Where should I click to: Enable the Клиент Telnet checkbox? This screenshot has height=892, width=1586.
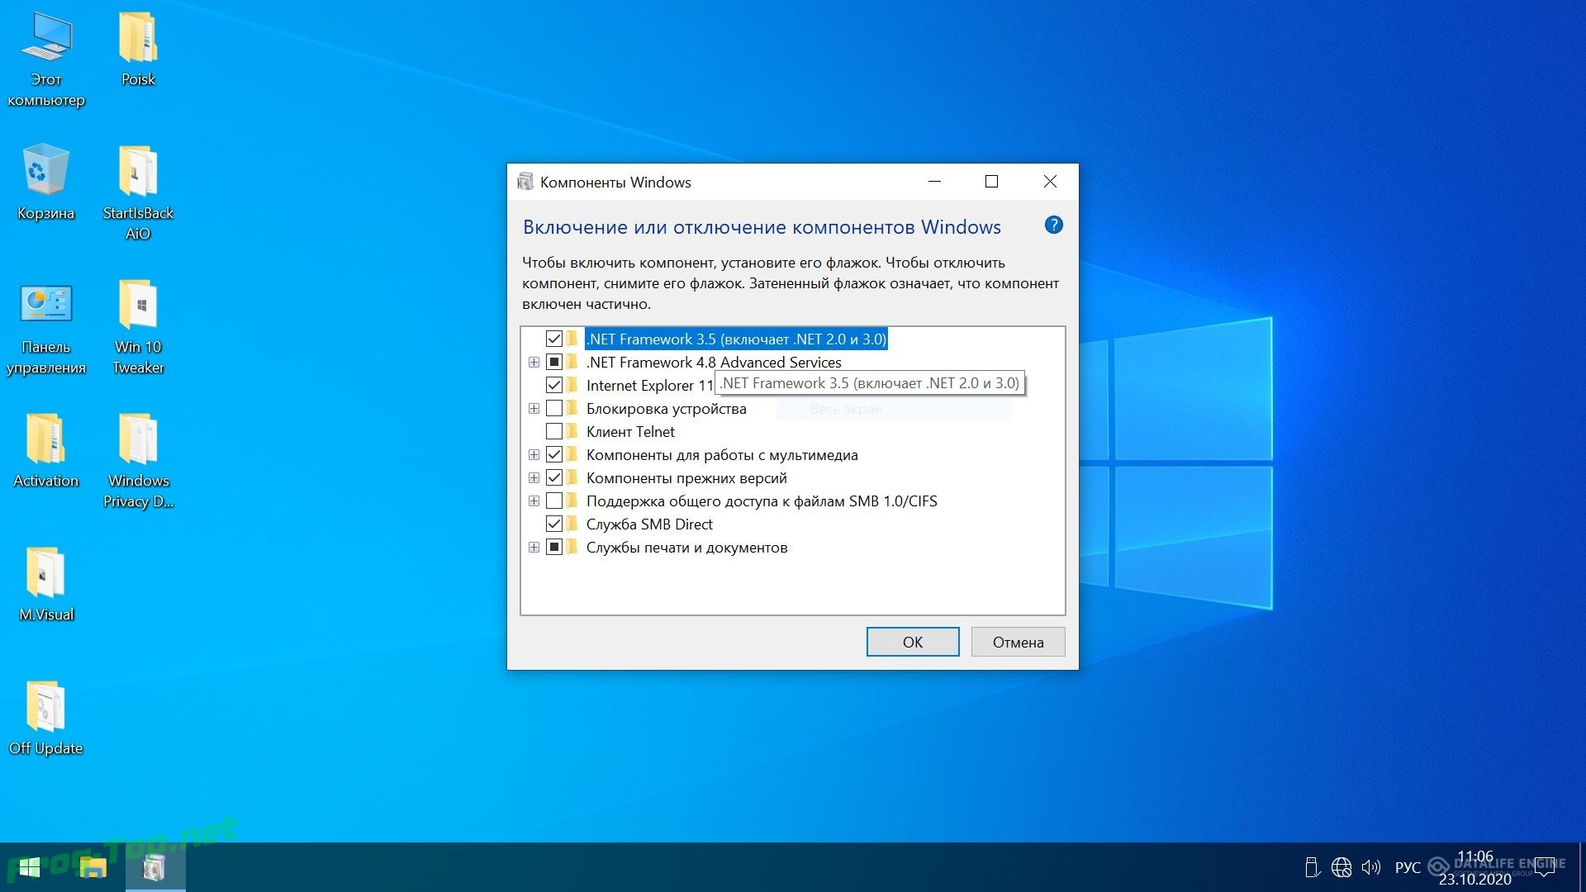point(554,431)
